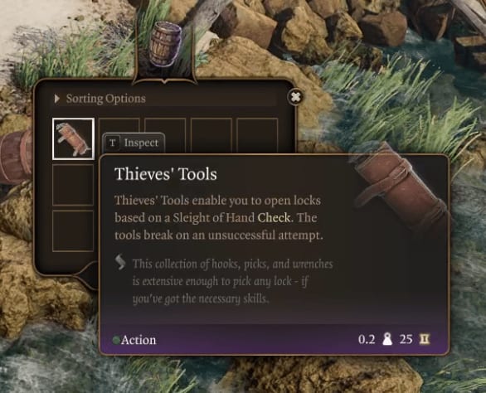The width and height of the screenshot is (486, 393).
Task: Select the third empty slot in top row
Action: click(211, 135)
